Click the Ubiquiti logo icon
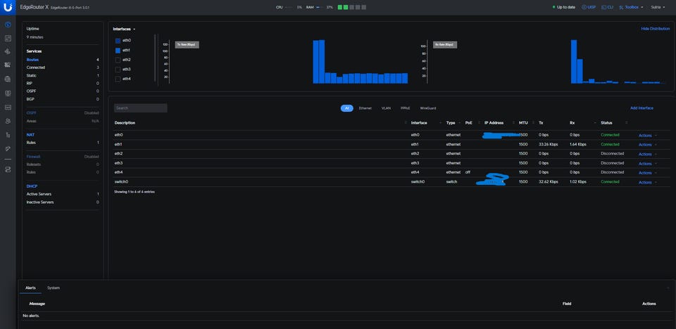 tap(8, 7)
